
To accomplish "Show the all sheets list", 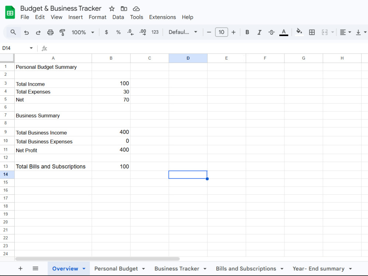I will click(x=35, y=268).
